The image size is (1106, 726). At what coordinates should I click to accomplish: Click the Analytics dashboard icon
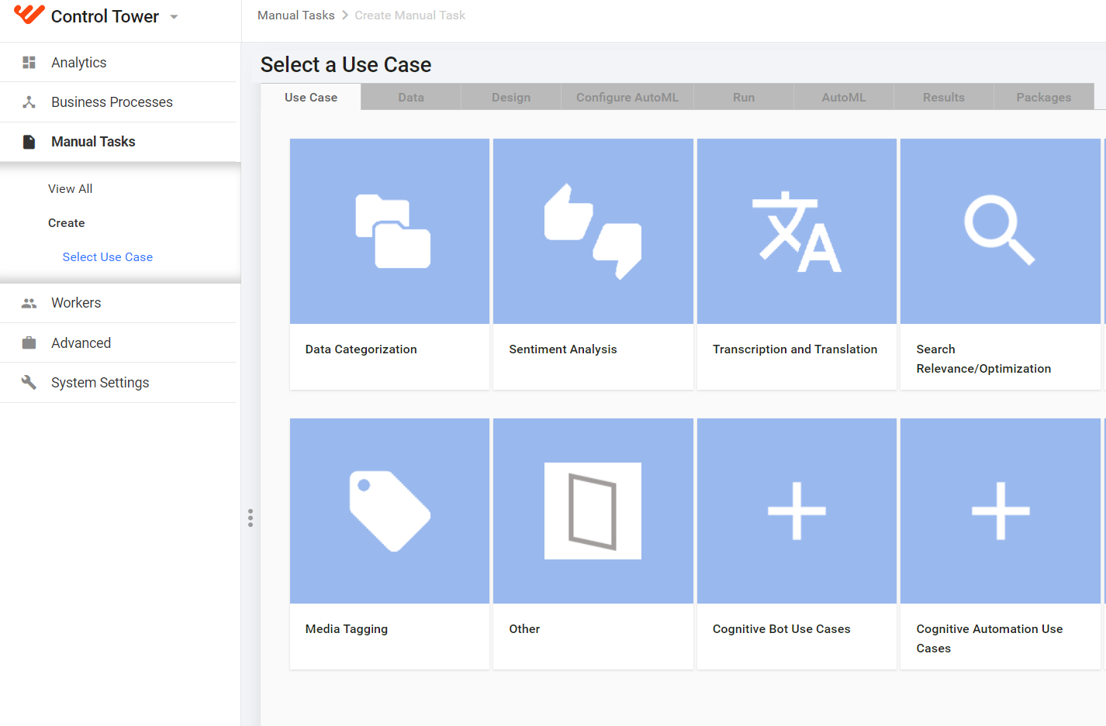coord(29,63)
